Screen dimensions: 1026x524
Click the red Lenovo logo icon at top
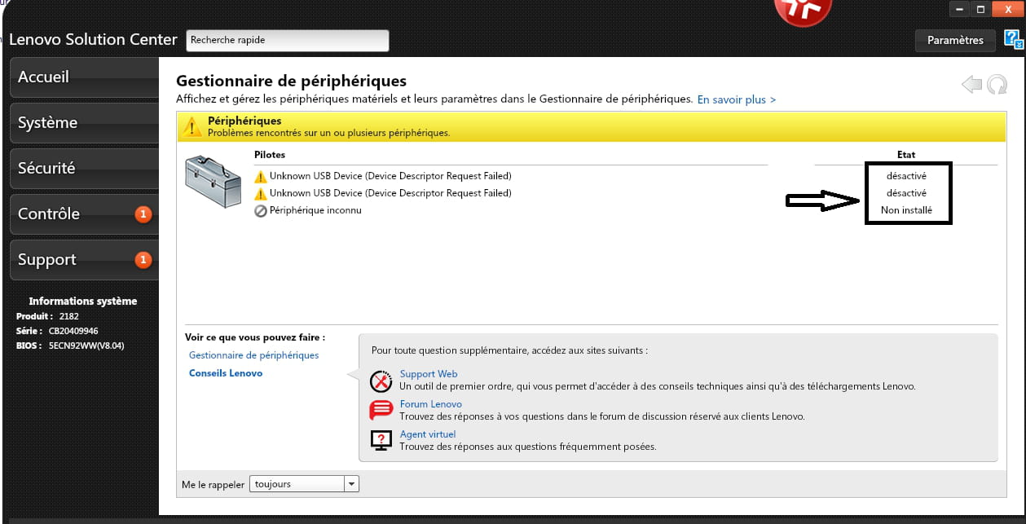(803, 11)
